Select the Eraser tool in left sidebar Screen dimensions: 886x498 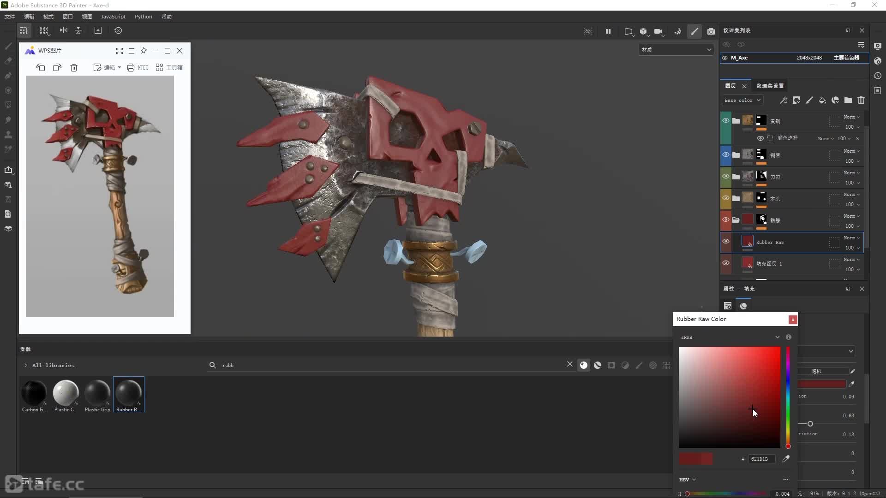pos(8,61)
